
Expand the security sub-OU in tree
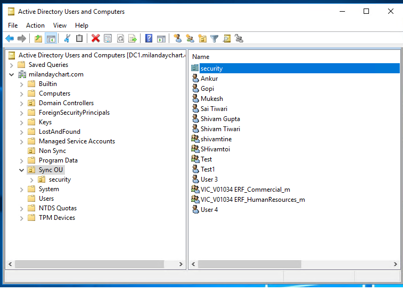(x=32, y=180)
